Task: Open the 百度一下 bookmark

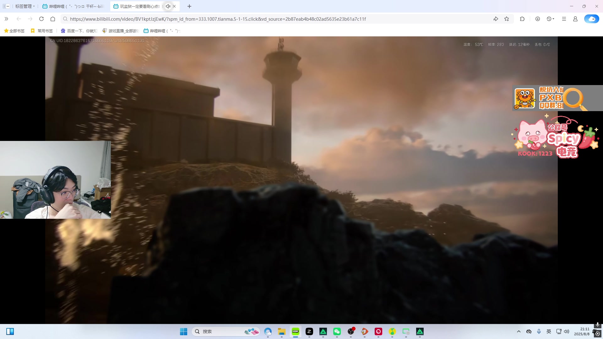Action: click(x=79, y=31)
